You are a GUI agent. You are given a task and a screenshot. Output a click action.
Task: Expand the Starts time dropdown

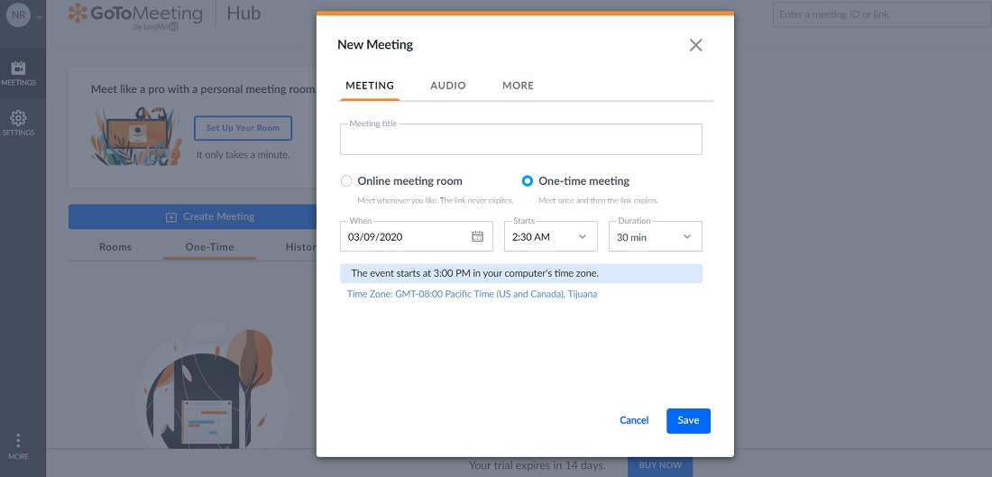pyautogui.click(x=550, y=237)
